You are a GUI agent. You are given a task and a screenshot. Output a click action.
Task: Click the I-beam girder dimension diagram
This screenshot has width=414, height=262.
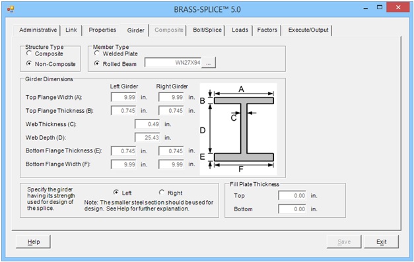[x=238, y=129]
